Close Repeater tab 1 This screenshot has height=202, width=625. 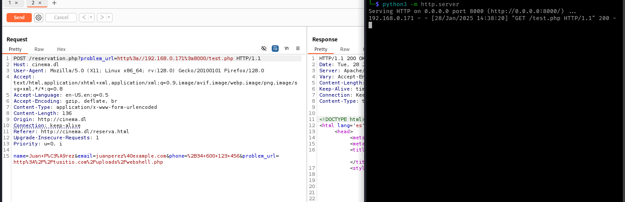[x=17, y=3]
